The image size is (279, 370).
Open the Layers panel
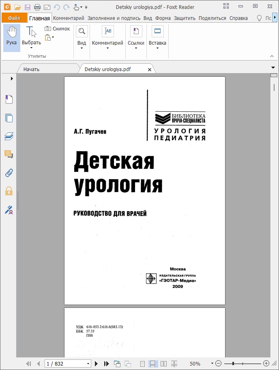(9, 136)
